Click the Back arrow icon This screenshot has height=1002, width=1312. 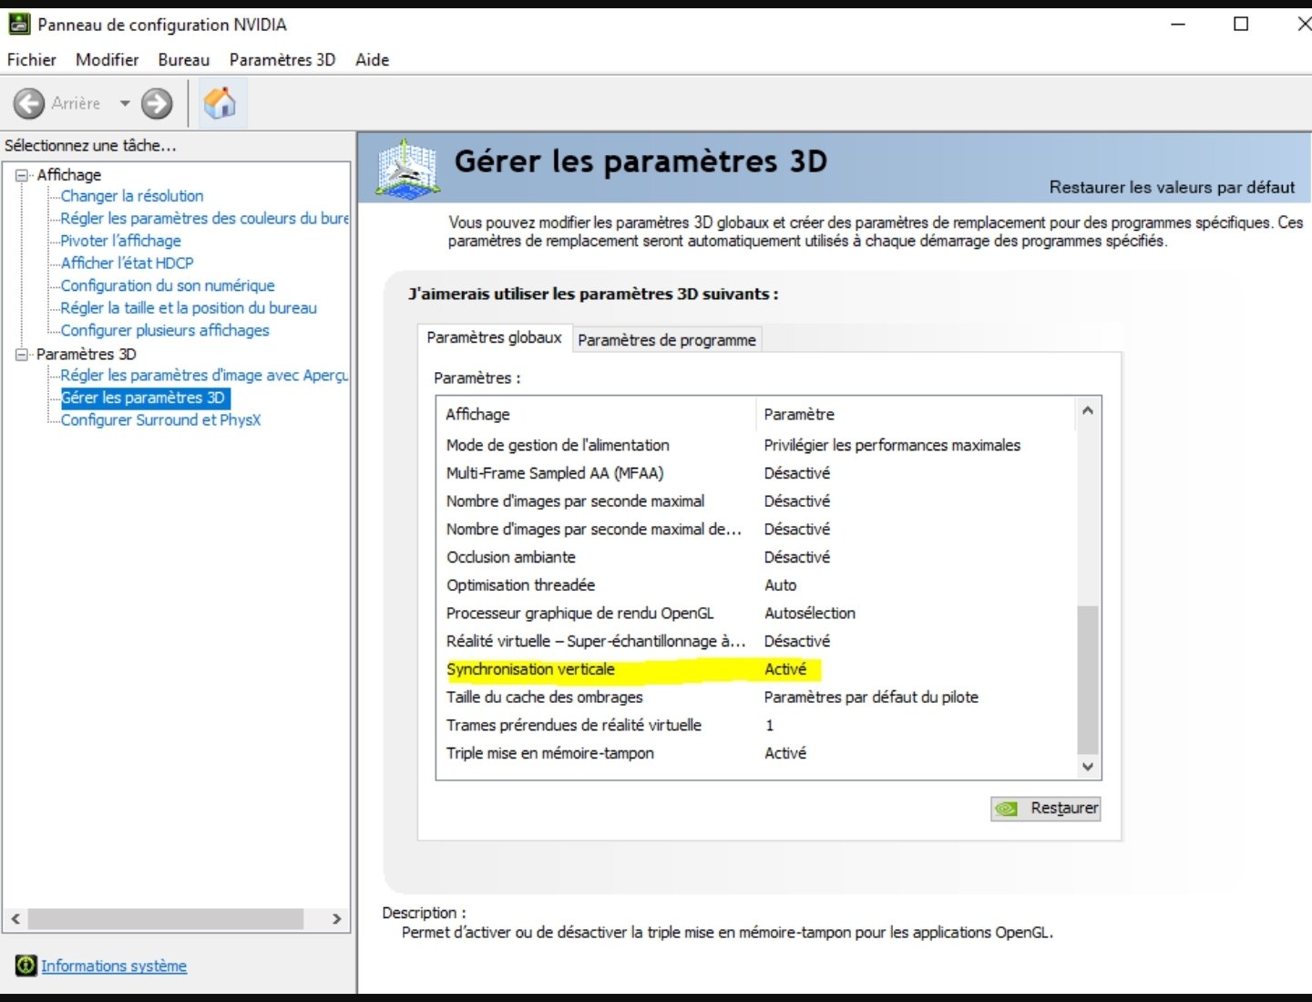click(29, 103)
